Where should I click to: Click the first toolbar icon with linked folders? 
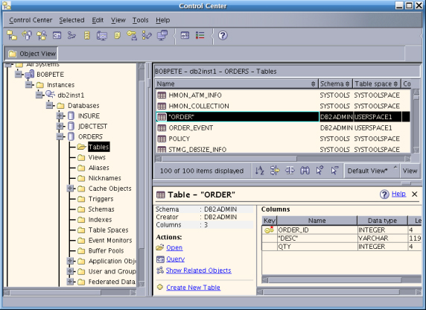12,35
